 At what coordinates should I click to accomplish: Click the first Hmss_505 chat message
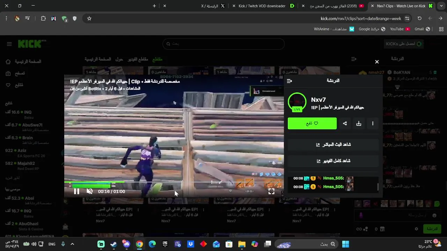point(323,178)
